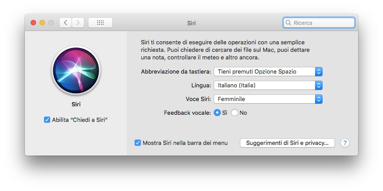
Task: Go back with the left arrow button
Action: tap(65, 23)
